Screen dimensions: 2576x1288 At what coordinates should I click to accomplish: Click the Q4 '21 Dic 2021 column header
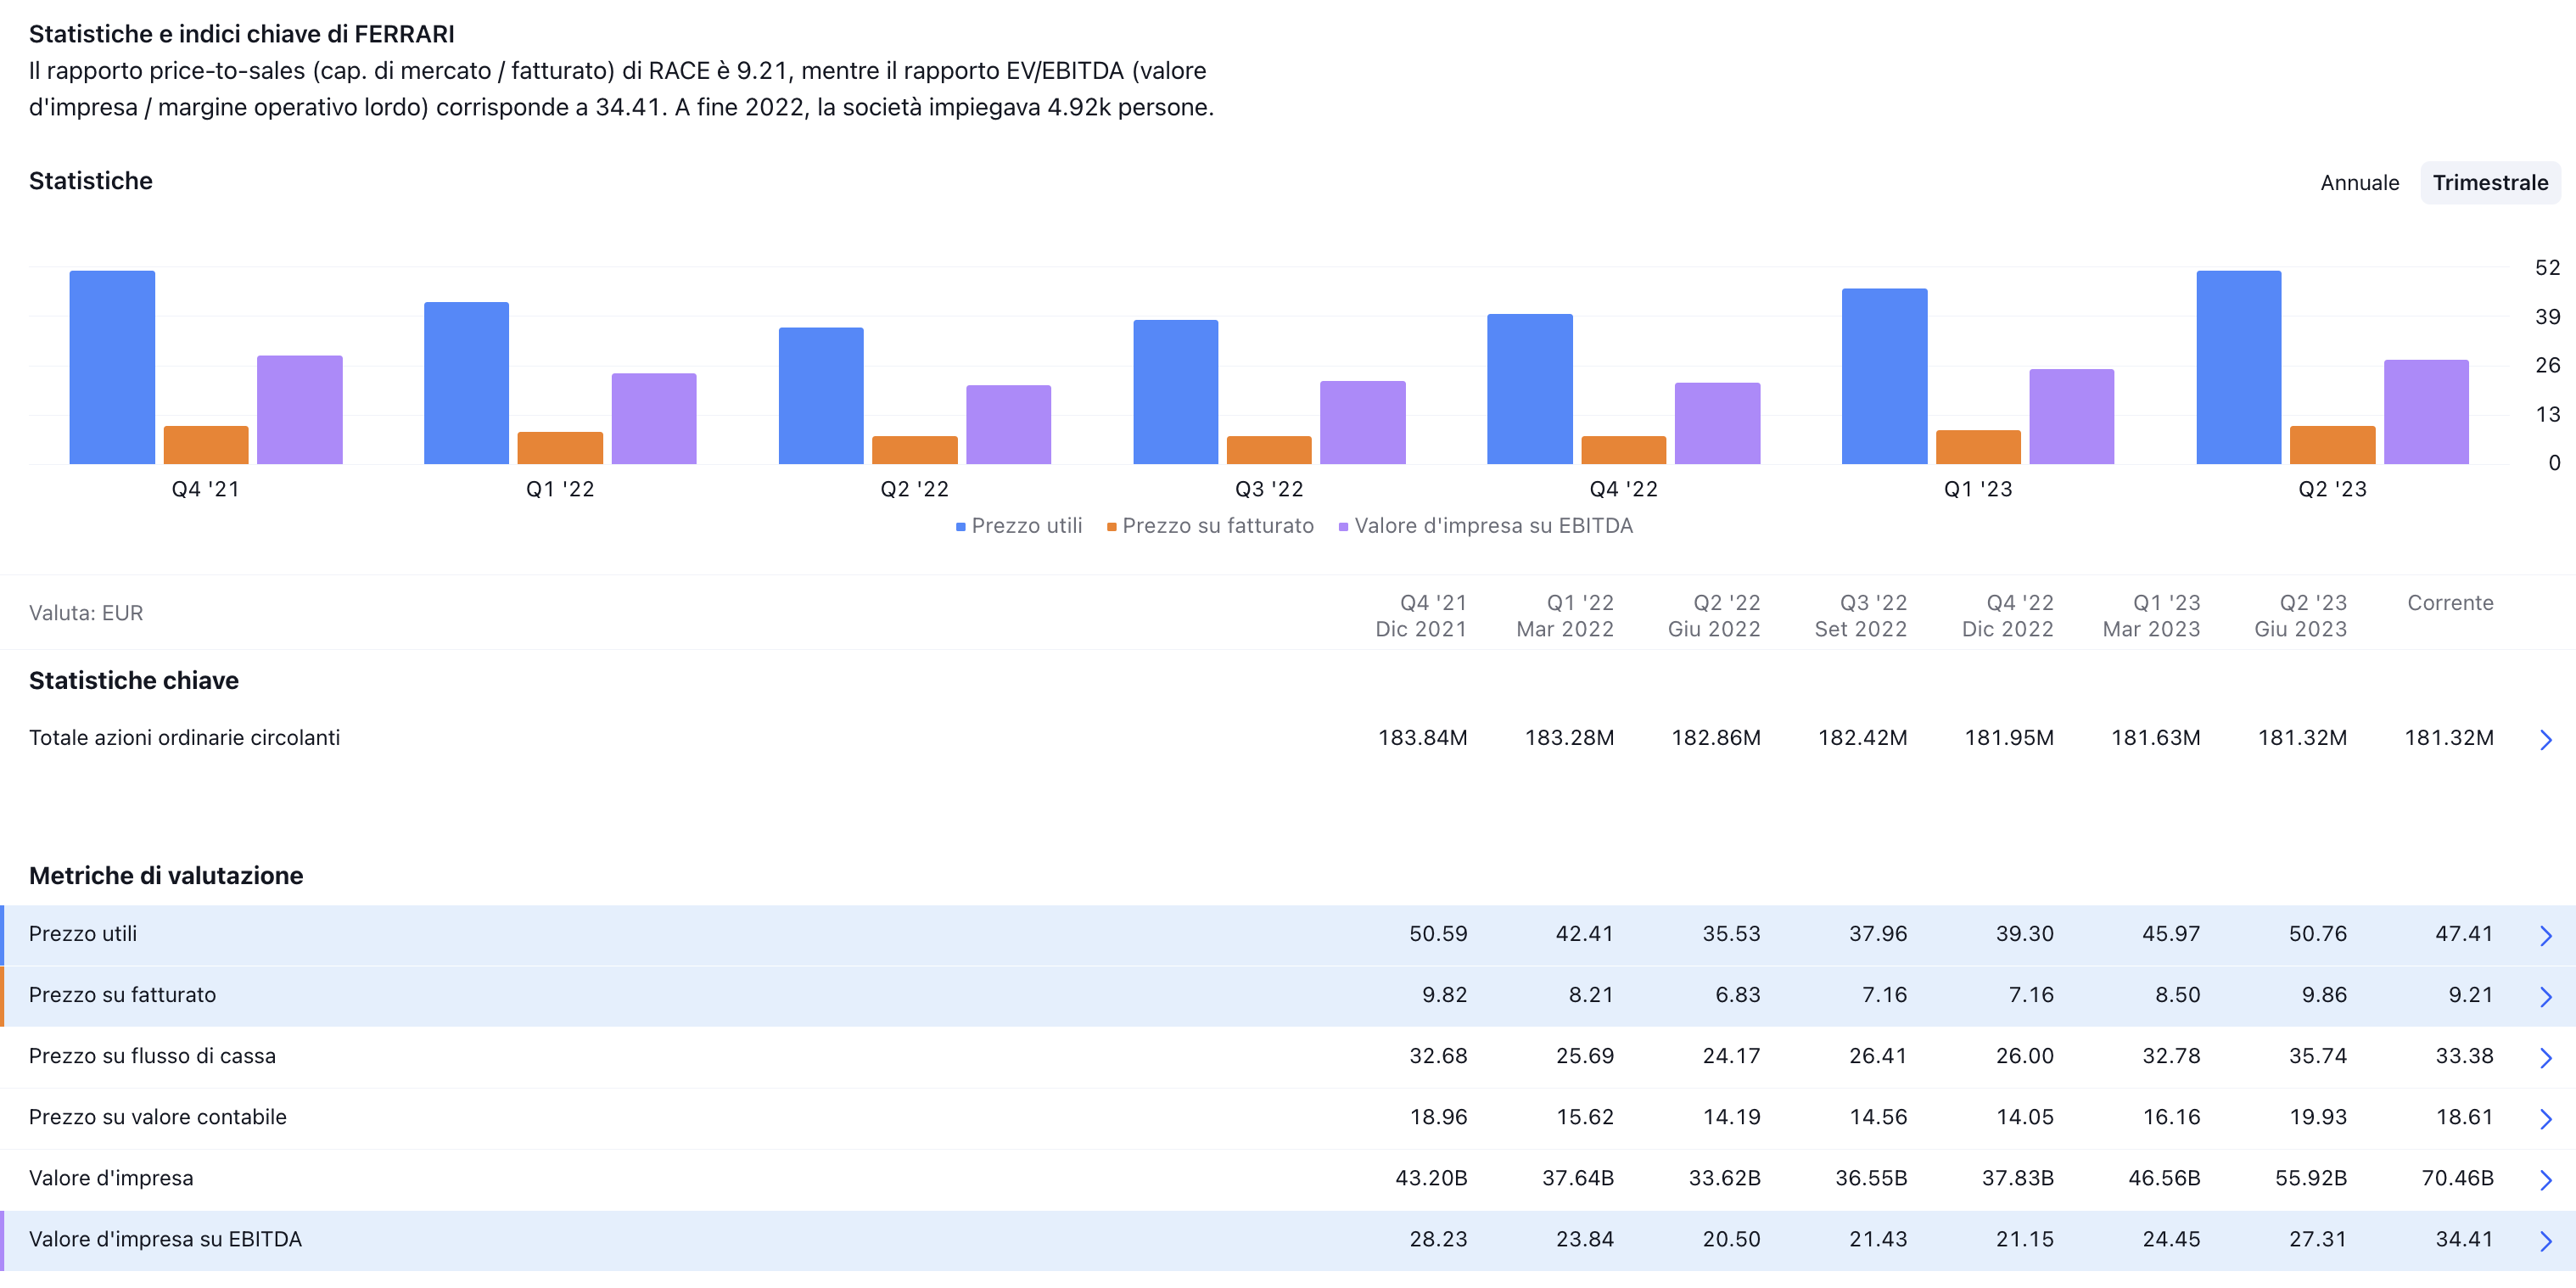pyautogui.click(x=1421, y=615)
